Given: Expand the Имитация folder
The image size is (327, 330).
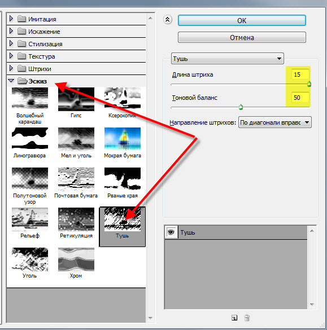Looking at the screenshot, I should click(11, 19).
